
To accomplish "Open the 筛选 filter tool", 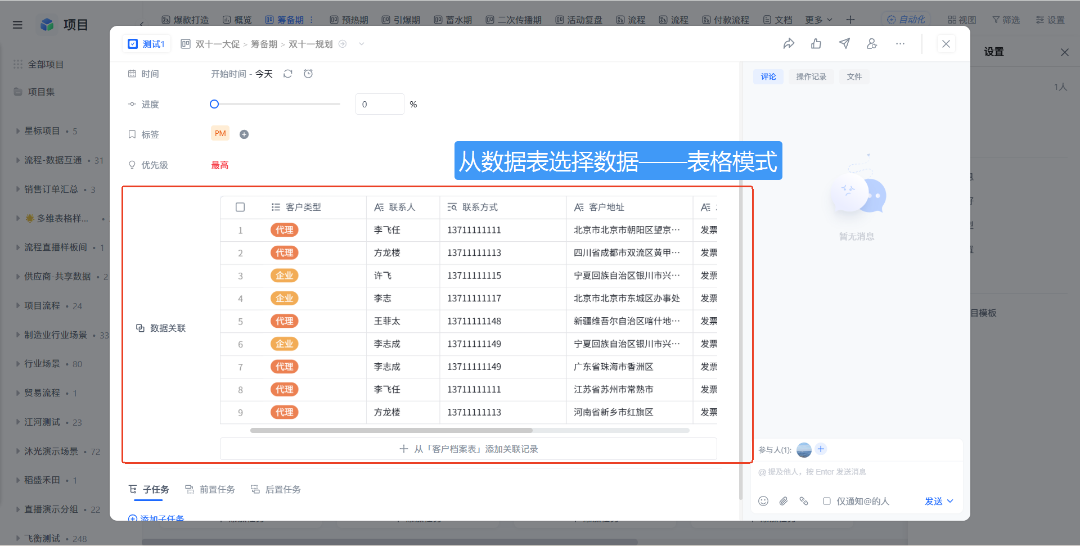I will click(1006, 20).
